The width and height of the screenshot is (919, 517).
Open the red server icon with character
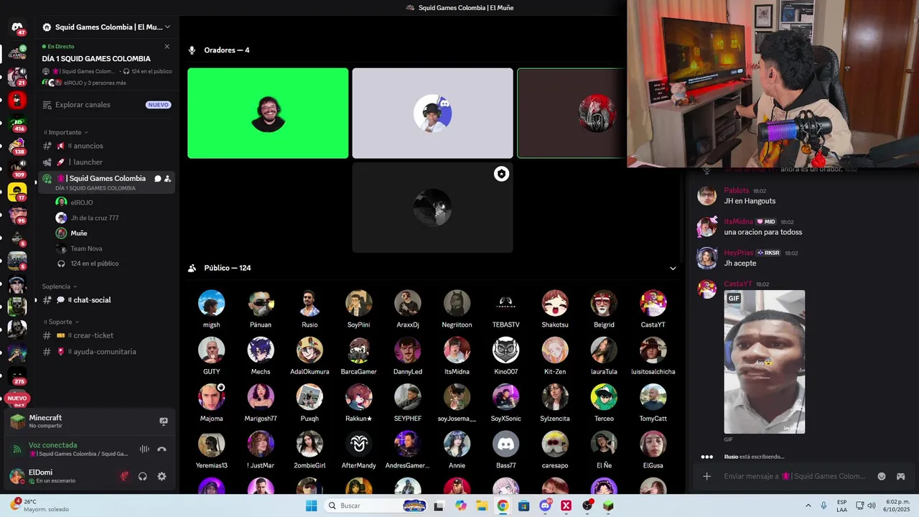17,99
